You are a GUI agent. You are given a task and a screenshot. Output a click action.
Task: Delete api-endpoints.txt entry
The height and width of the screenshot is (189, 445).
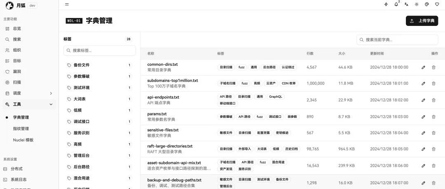click(433, 100)
